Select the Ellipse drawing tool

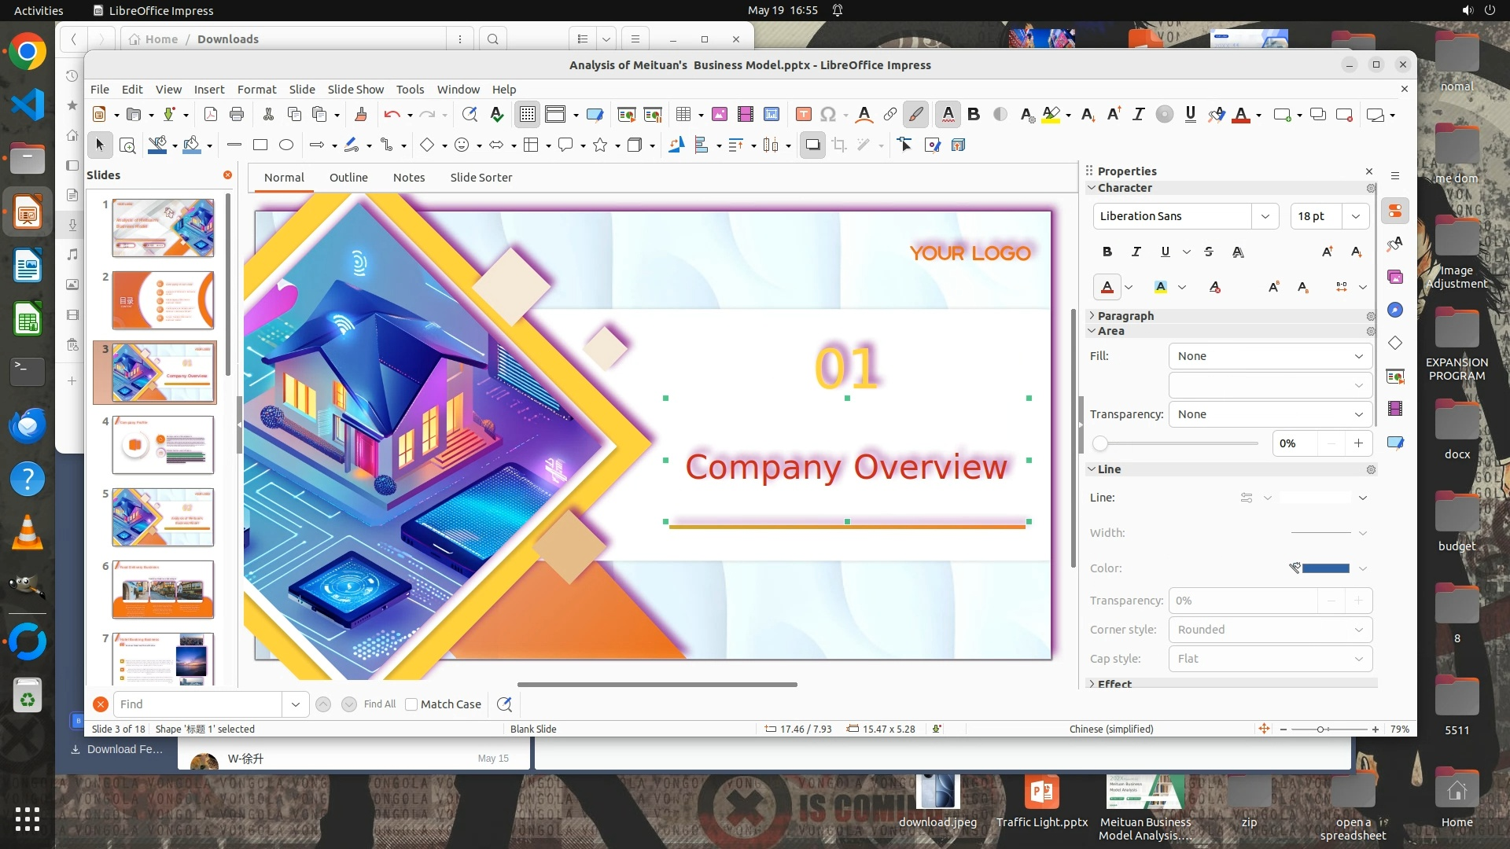point(286,145)
